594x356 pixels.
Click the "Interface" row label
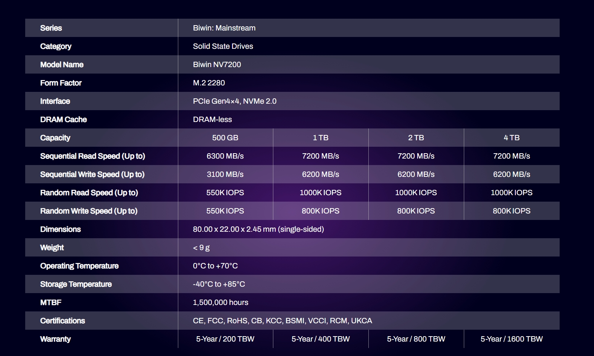55,101
